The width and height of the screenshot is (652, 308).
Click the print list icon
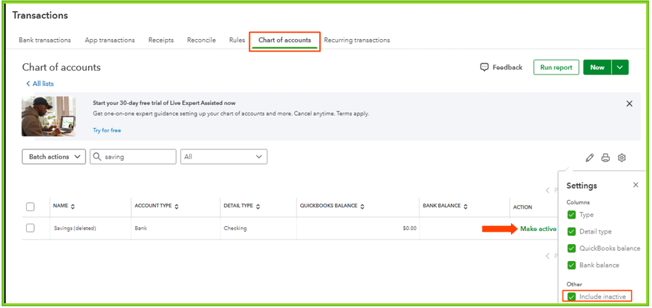[606, 157]
